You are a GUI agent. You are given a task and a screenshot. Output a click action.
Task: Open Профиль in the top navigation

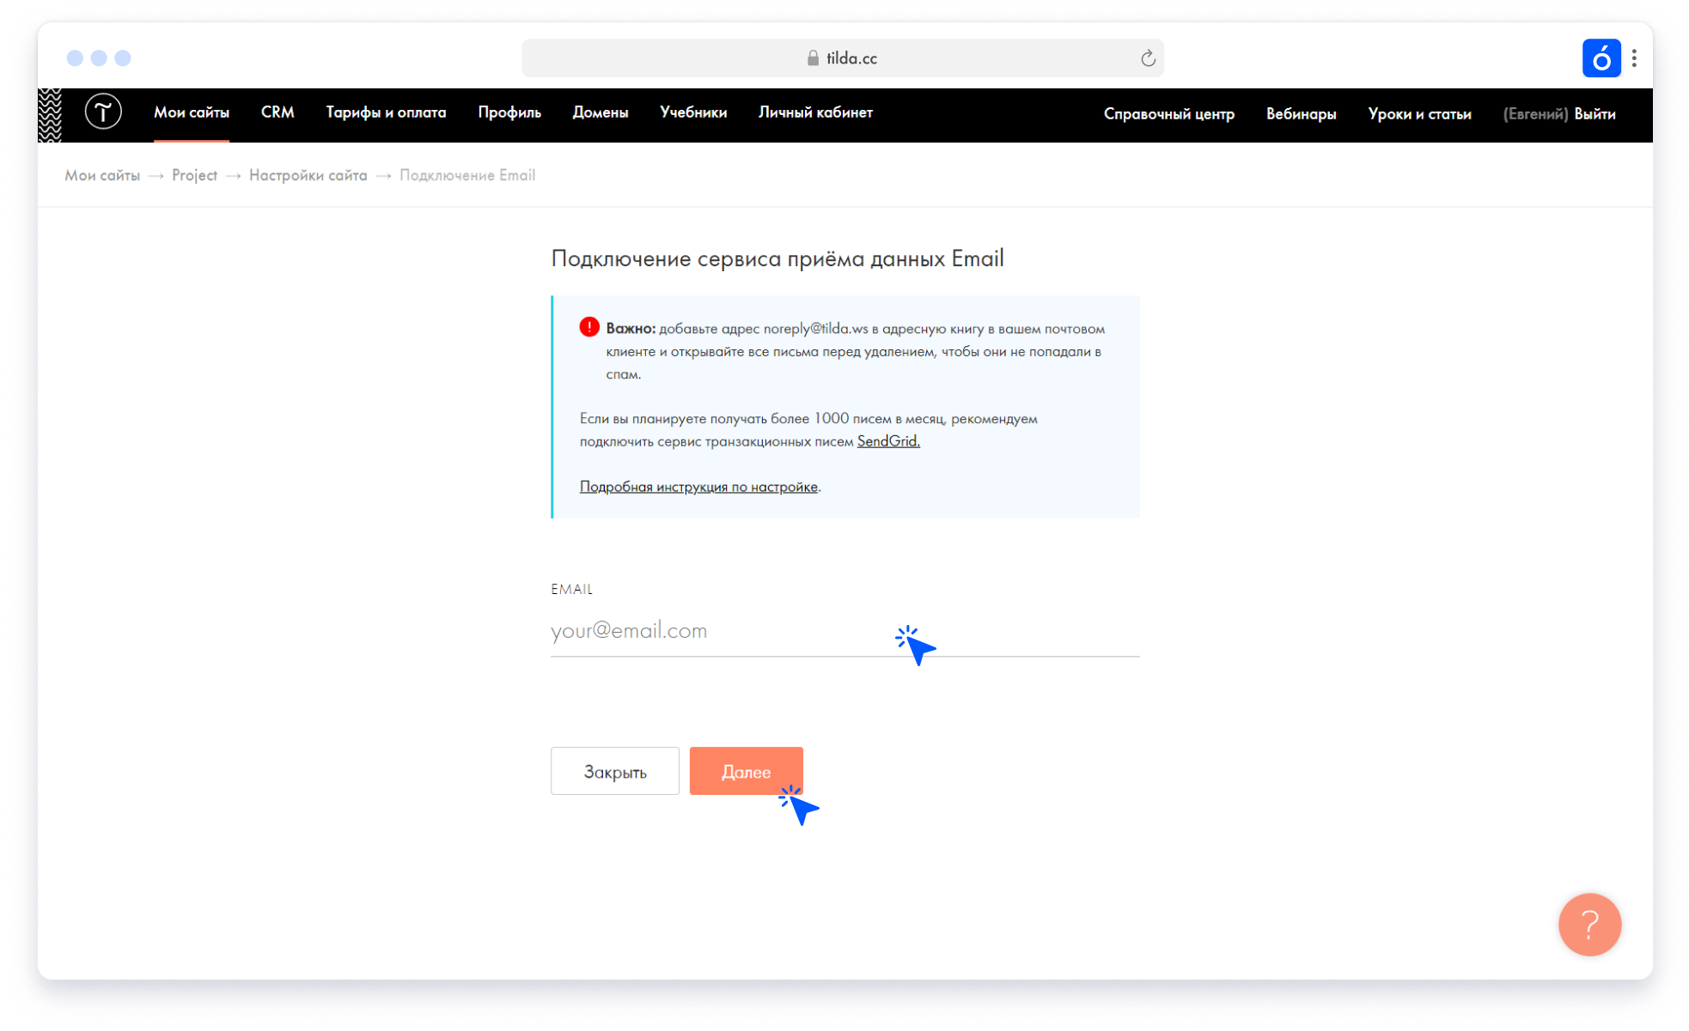pyautogui.click(x=509, y=112)
